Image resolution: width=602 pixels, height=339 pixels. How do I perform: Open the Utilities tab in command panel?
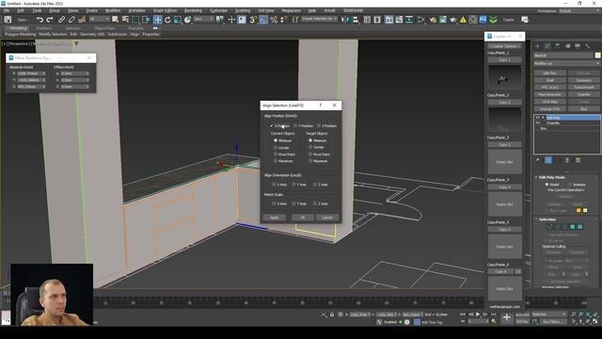point(587,46)
